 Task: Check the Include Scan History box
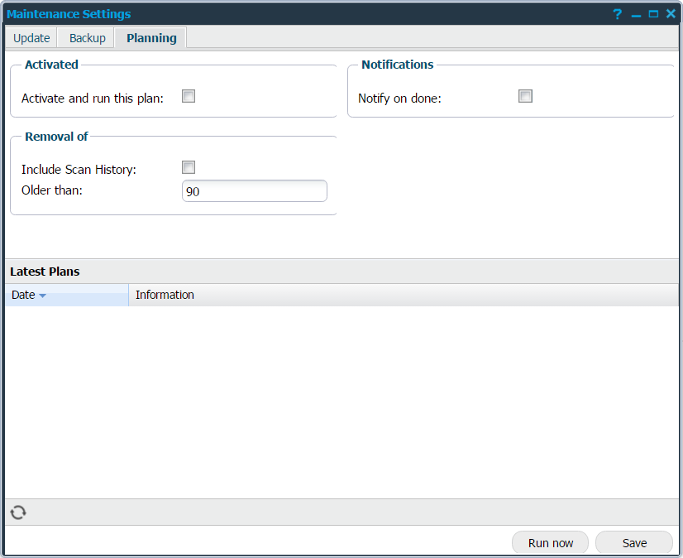pos(189,167)
